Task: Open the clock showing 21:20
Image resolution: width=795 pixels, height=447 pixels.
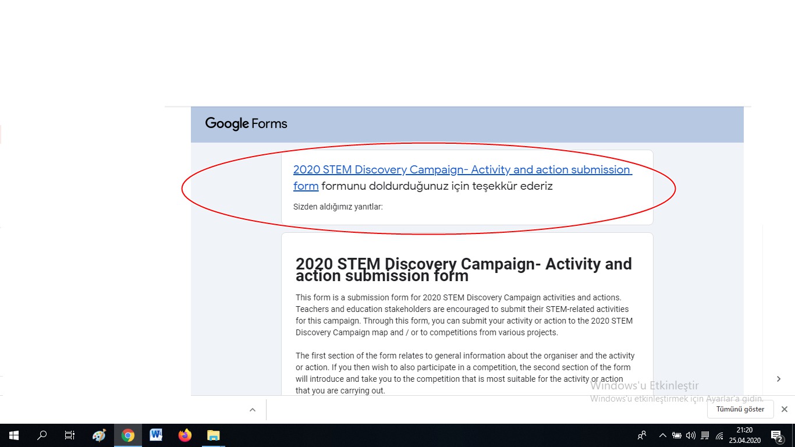Action: pos(744,435)
